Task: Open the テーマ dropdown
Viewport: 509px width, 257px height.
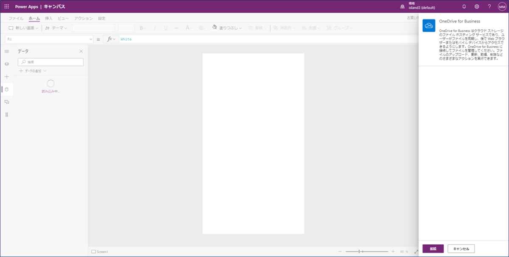Action: (x=56, y=28)
